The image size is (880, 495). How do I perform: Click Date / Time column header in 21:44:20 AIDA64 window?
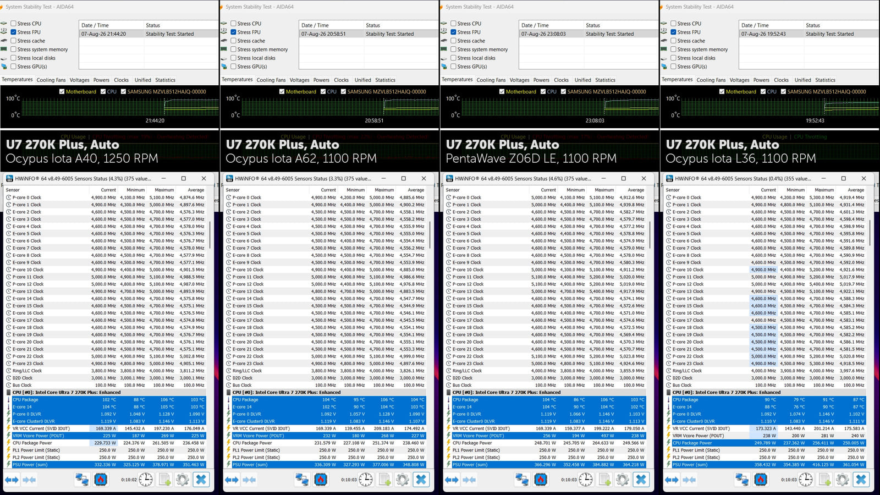[x=111, y=25]
